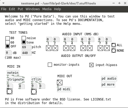Click the TEST TONES label
The width and height of the screenshot is (128, 108).
18,33
